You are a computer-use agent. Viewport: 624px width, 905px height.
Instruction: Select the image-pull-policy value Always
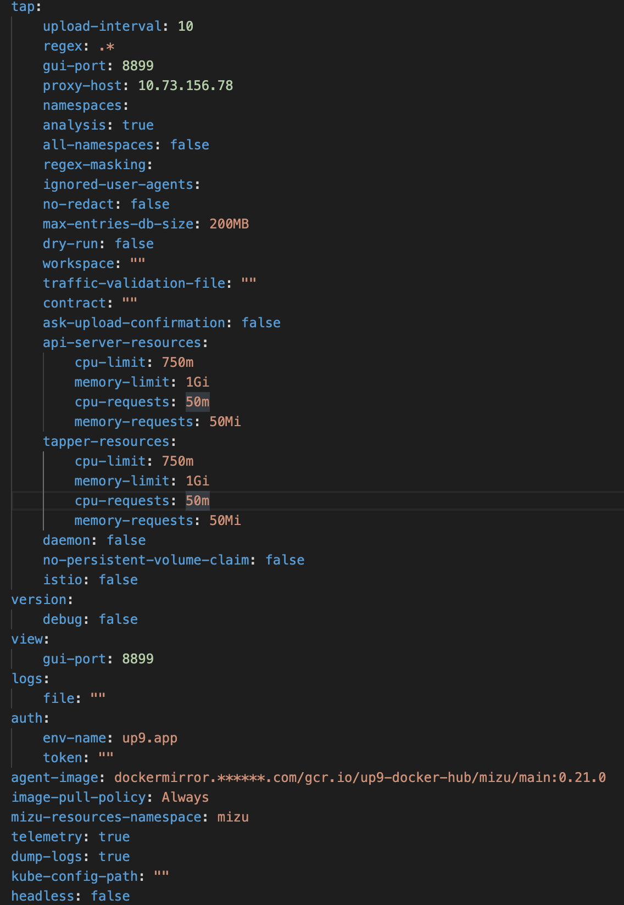click(x=186, y=797)
